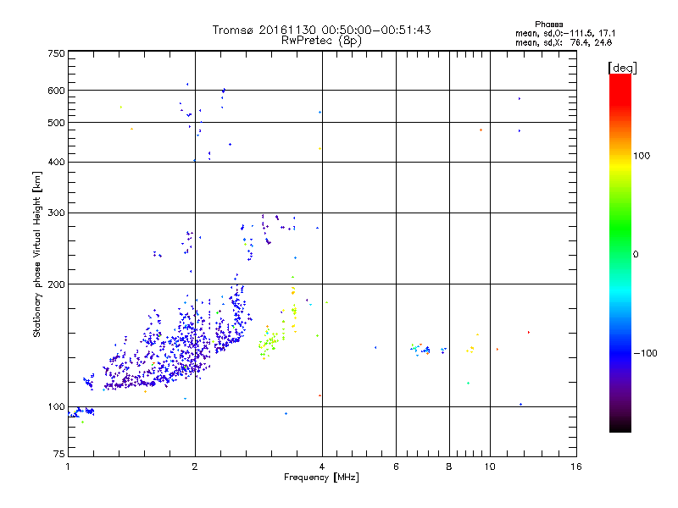Viewport: 678px width, 508px height.
Task: Click the 'Stationary phase Virtual Height [km]' y-axis label
Action: (36, 254)
